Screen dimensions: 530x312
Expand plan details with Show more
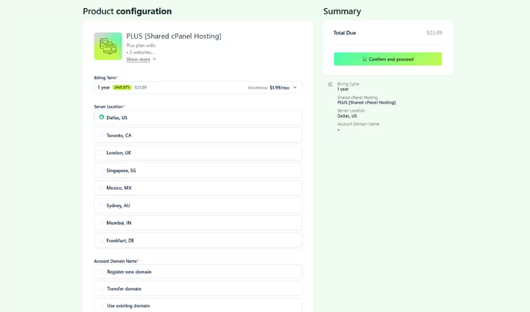(141, 59)
